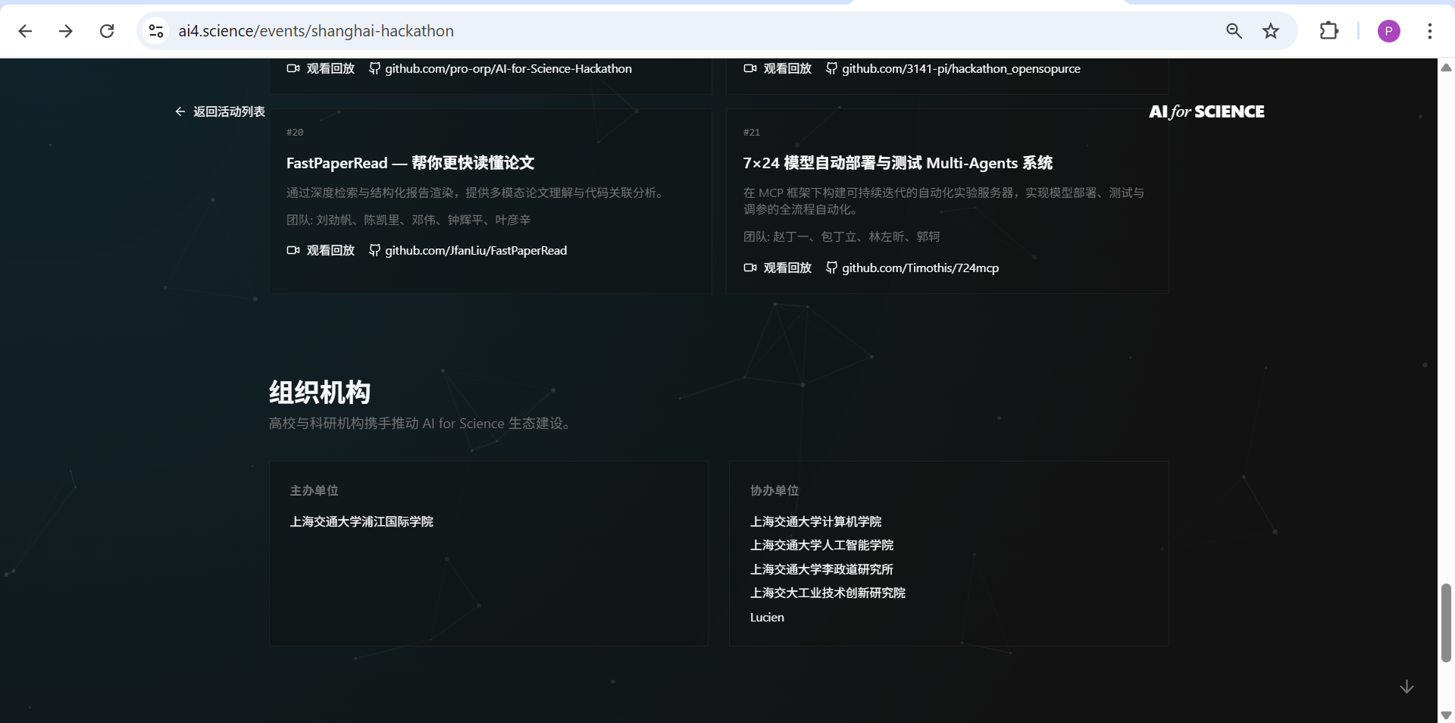Reload the hackathon page
The image size is (1455, 723).
point(107,31)
